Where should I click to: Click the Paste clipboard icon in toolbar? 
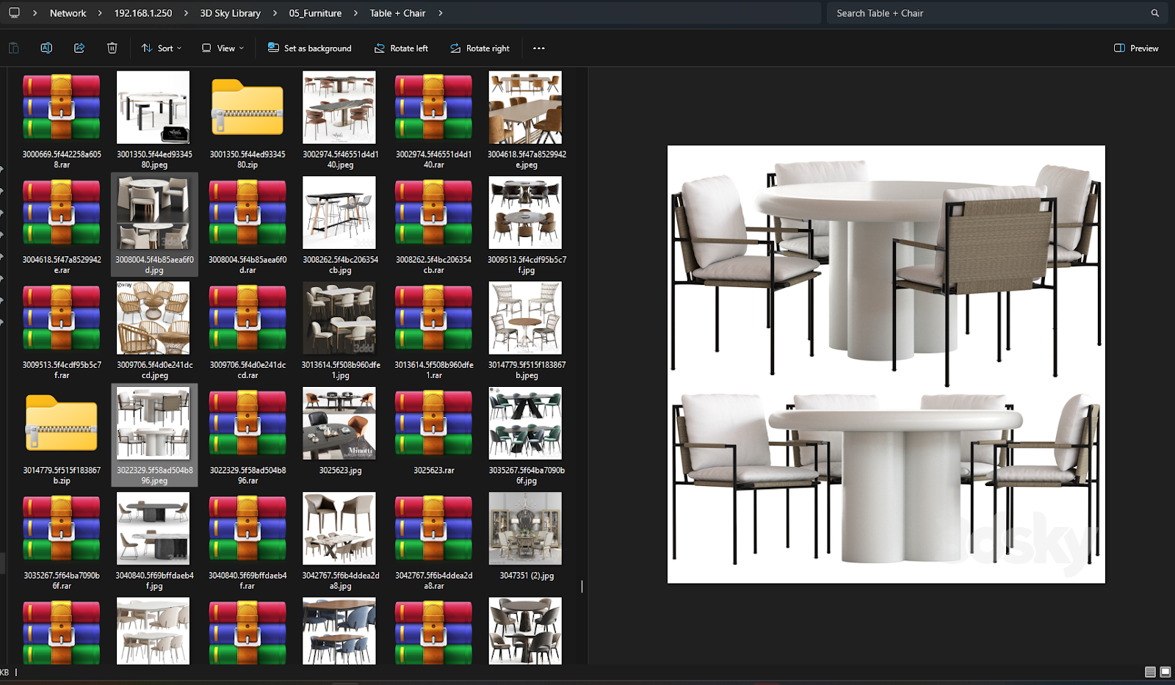click(14, 48)
